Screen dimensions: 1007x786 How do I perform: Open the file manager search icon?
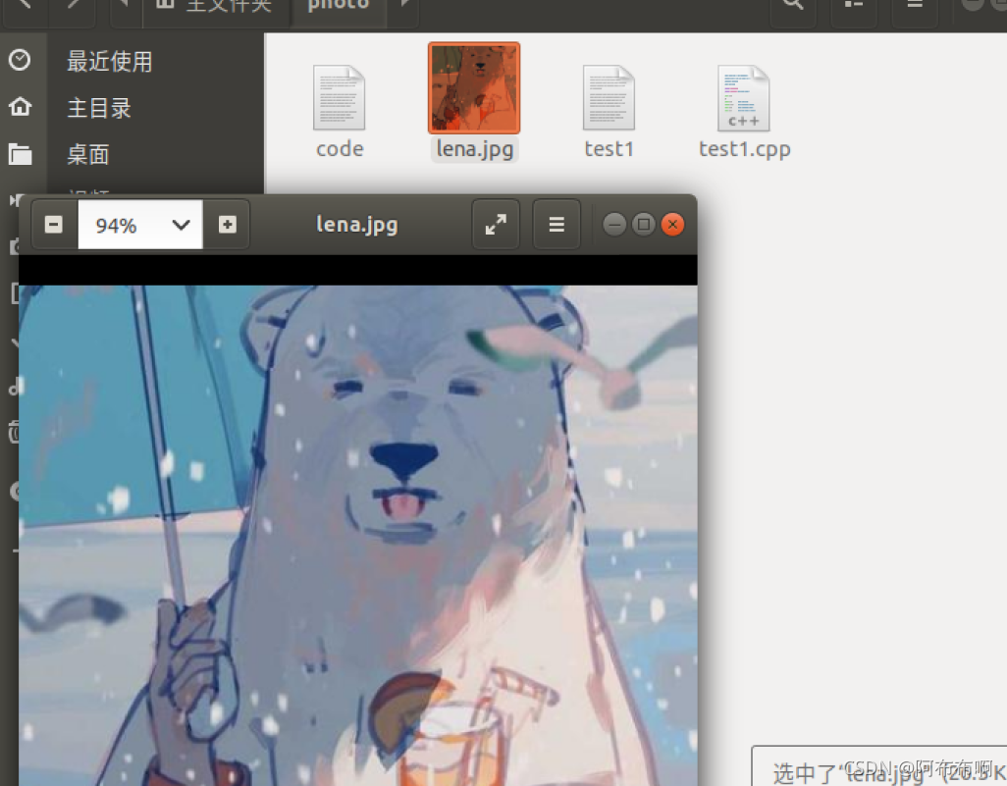pyautogui.click(x=794, y=5)
